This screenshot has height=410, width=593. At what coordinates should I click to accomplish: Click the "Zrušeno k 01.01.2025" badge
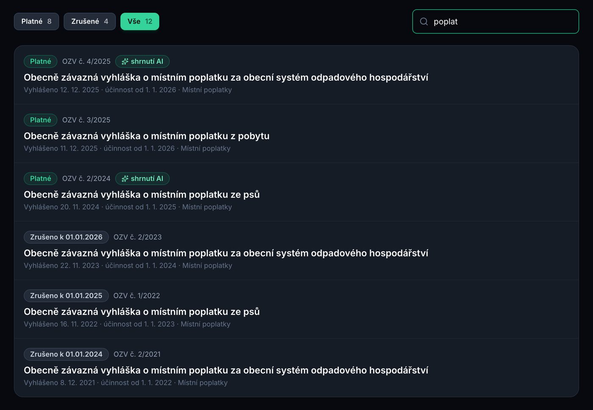[66, 296]
